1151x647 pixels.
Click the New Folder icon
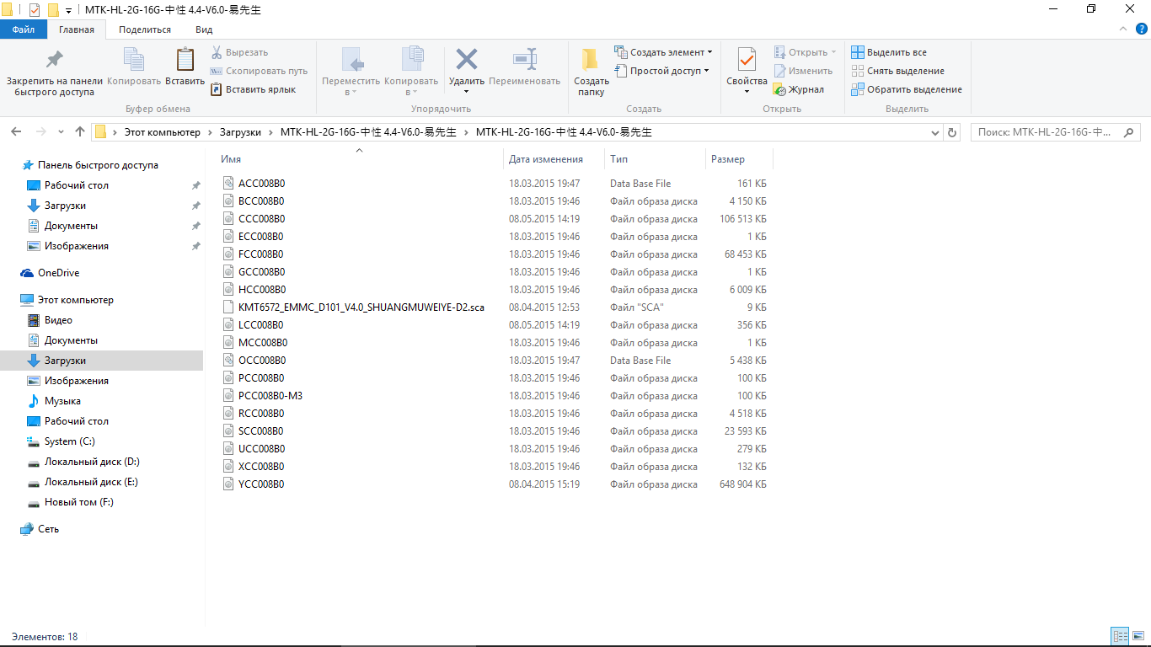(591, 60)
